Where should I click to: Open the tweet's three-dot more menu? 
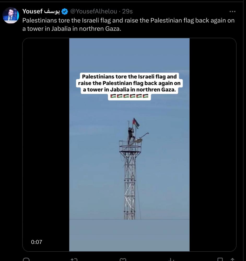tap(232, 11)
